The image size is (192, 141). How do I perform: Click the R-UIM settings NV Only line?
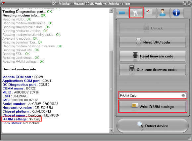point(22,119)
